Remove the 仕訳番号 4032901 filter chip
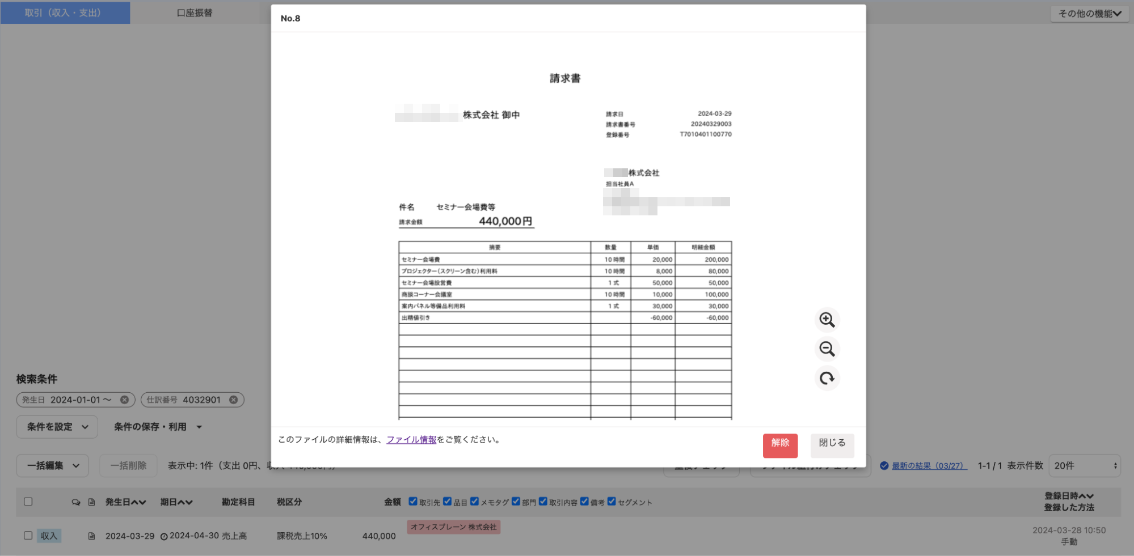This screenshot has height=556, width=1134. click(x=233, y=400)
